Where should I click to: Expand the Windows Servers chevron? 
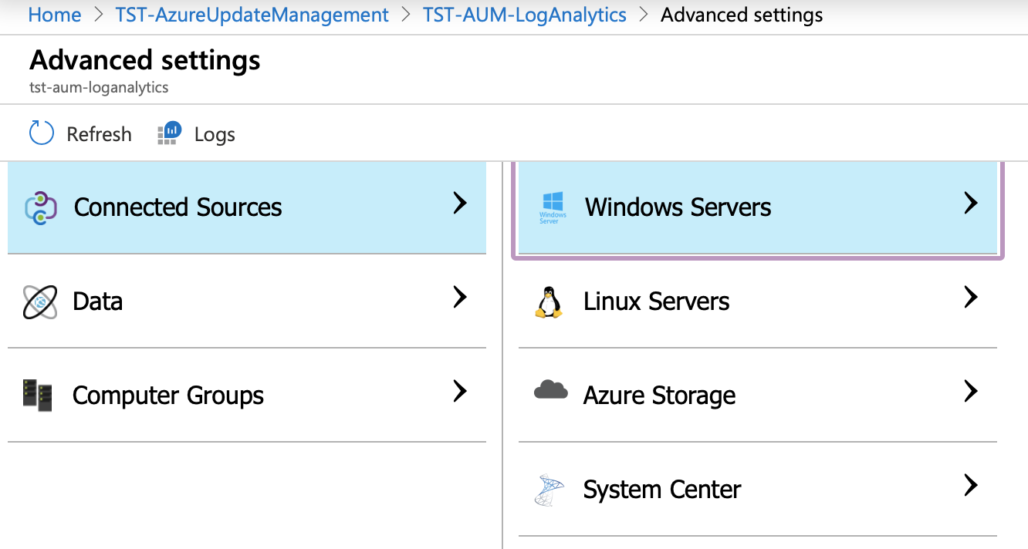tap(971, 203)
